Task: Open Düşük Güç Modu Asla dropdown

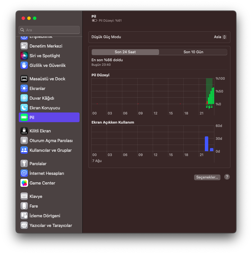Action: pos(220,37)
